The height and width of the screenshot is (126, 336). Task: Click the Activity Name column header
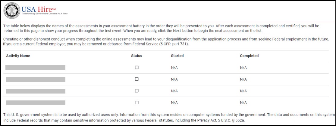pyautogui.click(x=18, y=56)
